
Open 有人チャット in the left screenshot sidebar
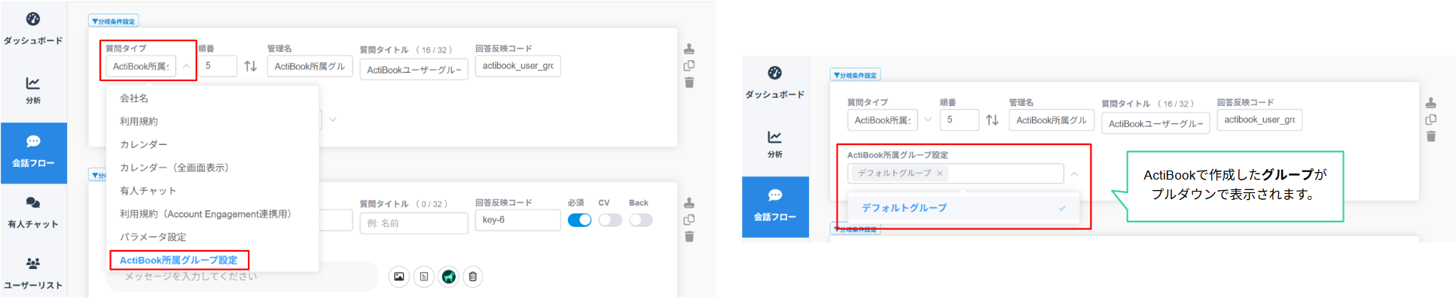[33, 213]
